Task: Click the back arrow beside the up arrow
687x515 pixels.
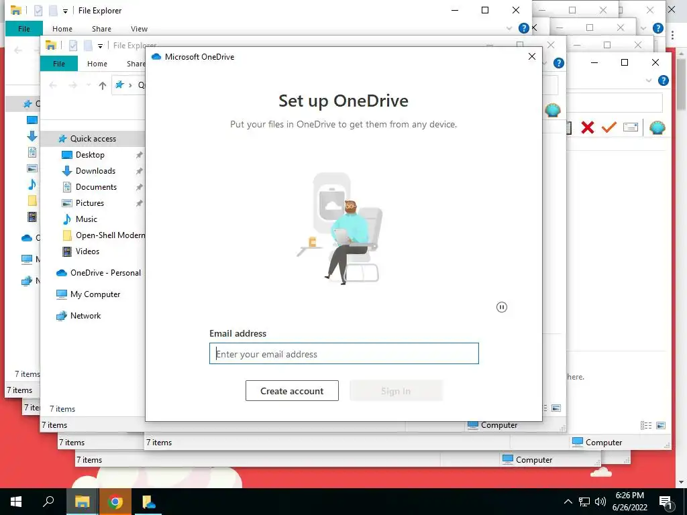Action: pyautogui.click(x=53, y=85)
